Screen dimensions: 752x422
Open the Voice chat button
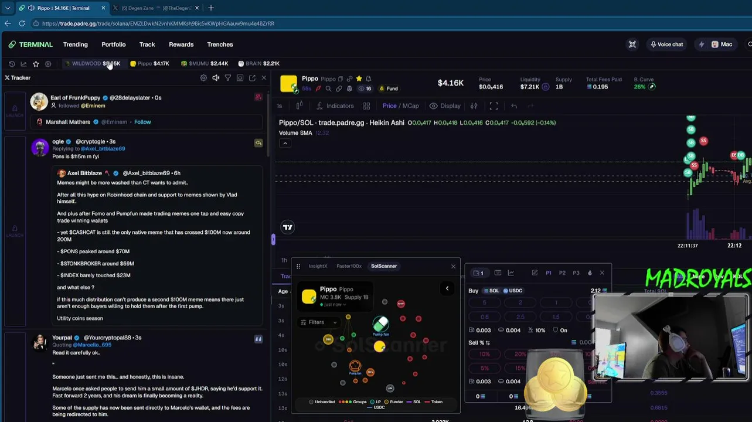point(666,45)
